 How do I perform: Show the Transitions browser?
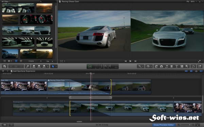pos(171,66)
